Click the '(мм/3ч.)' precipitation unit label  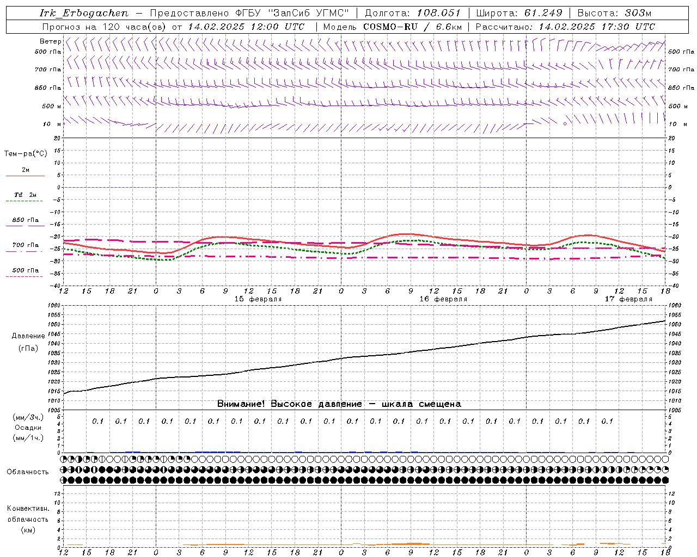28,417
